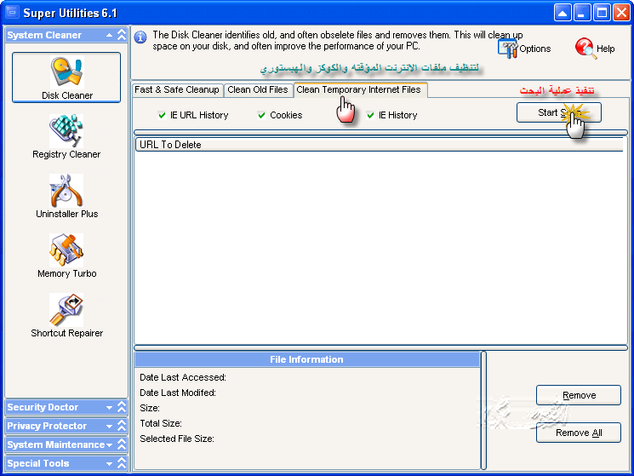Launch Uninstaller Plus icon
Screen dimensions: 634x476
[x=66, y=191]
